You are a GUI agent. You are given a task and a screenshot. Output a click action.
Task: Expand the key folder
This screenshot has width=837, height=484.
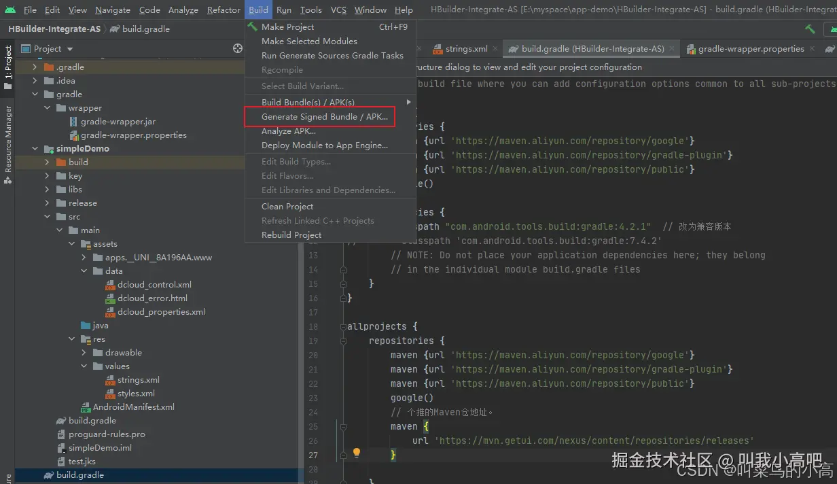click(x=47, y=176)
